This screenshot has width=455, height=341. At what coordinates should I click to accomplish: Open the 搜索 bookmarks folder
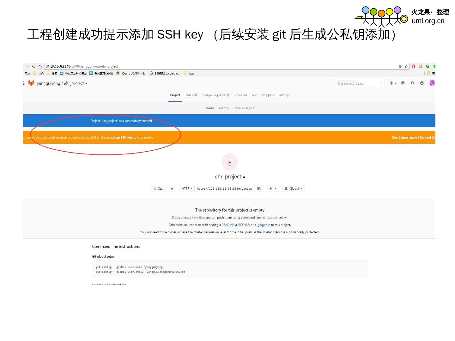(x=52, y=73)
